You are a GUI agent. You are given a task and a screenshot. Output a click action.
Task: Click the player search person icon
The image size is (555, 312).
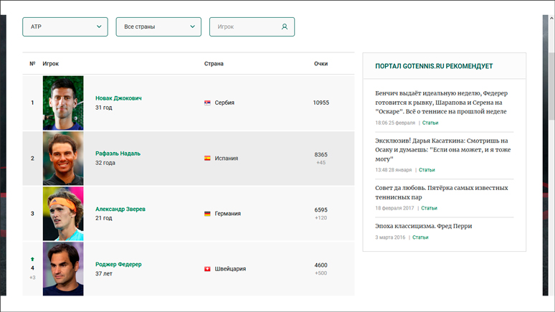coord(285,27)
